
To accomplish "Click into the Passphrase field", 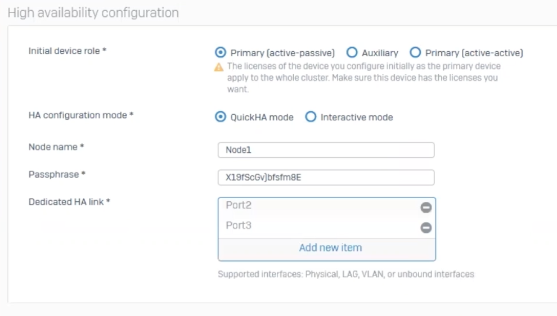I will point(326,178).
